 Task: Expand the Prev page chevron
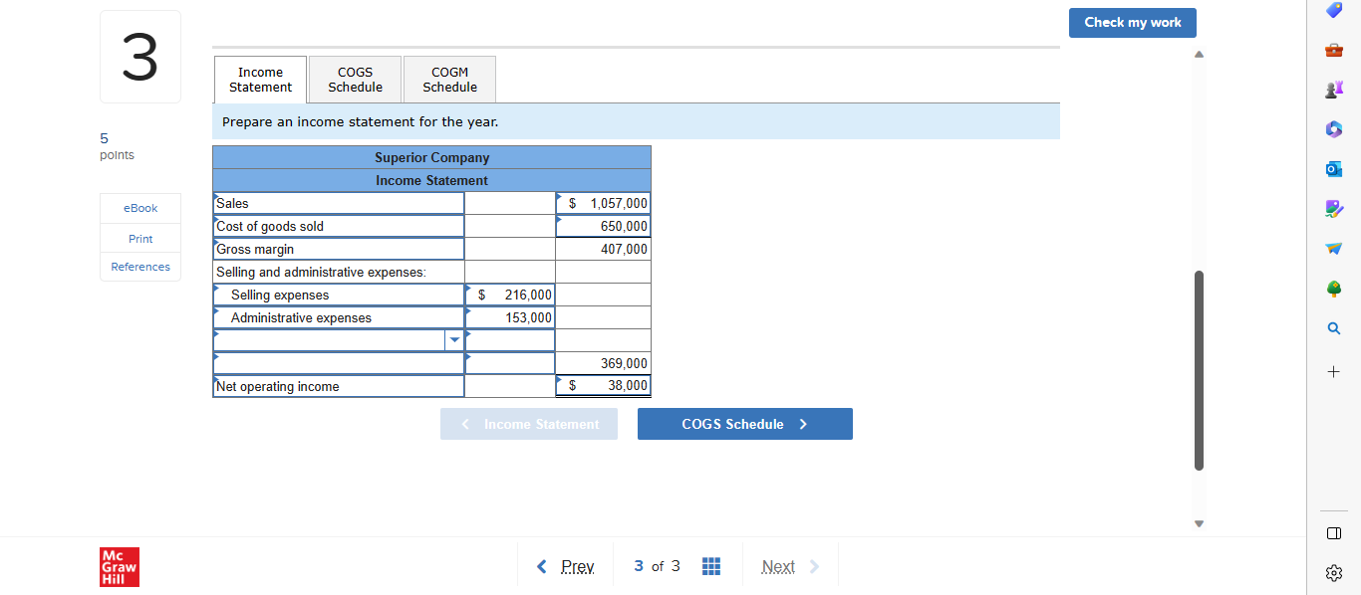pos(543,566)
